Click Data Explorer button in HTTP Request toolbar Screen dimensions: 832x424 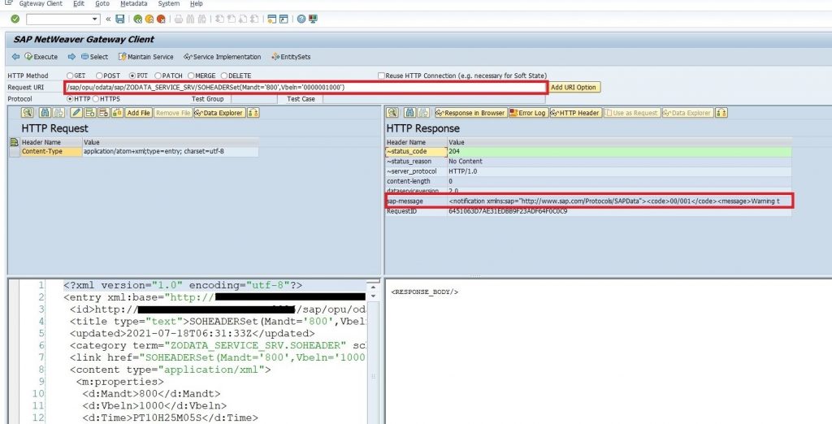click(x=219, y=113)
